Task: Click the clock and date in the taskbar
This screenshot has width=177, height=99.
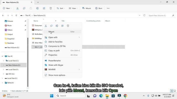Action: tap(167, 96)
